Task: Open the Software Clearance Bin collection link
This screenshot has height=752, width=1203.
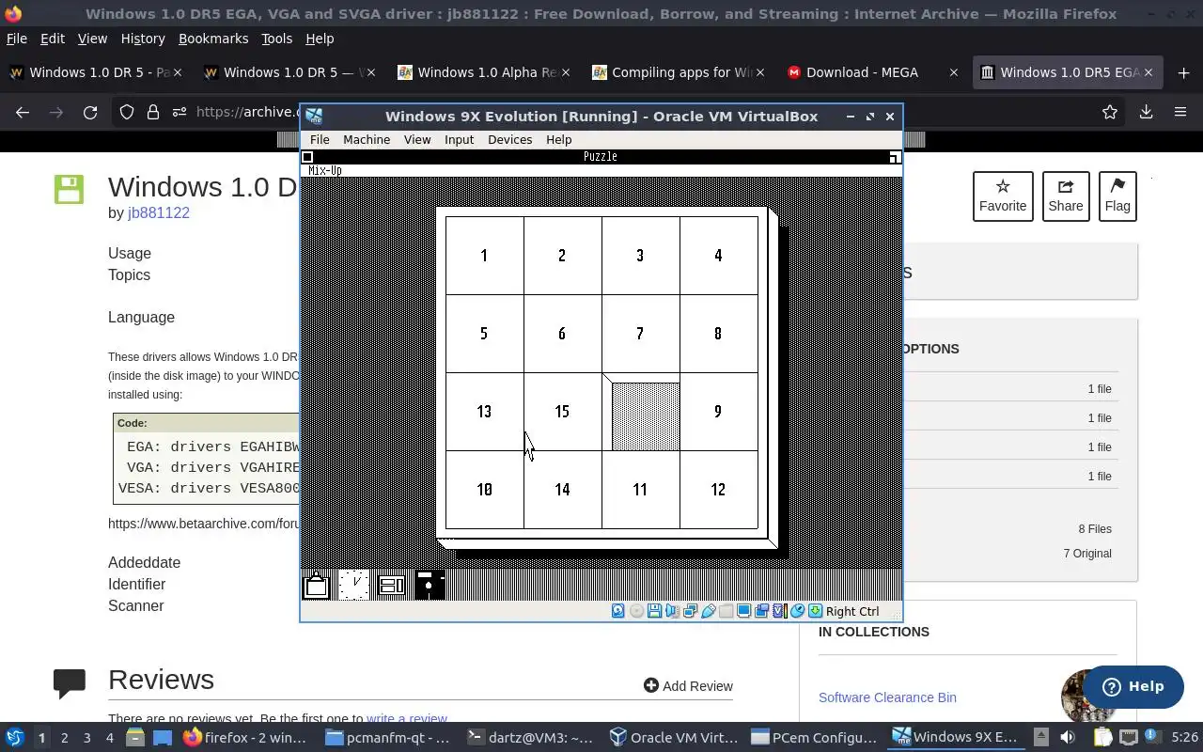Action: [x=887, y=697]
